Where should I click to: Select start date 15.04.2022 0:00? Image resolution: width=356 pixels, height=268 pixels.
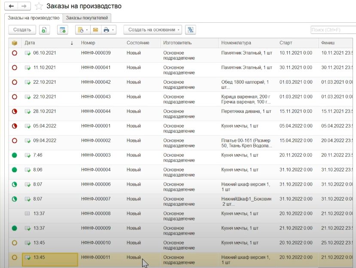(296, 140)
